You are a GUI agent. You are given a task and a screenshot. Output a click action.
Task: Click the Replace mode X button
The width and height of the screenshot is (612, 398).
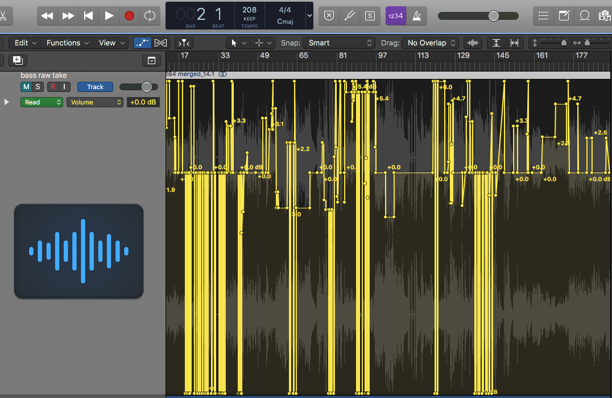(x=329, y=16)
